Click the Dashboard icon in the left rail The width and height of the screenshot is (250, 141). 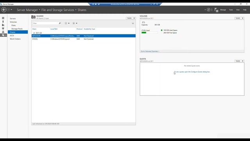(3, 18)
